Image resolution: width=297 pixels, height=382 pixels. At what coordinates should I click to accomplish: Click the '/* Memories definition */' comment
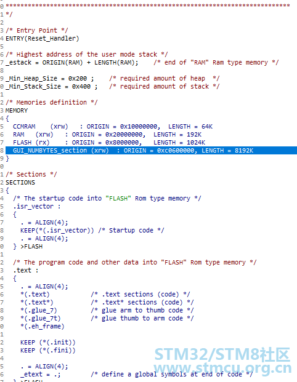pyautogui.click(x=52, y=102)
